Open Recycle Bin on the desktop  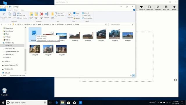click(4, 92)
